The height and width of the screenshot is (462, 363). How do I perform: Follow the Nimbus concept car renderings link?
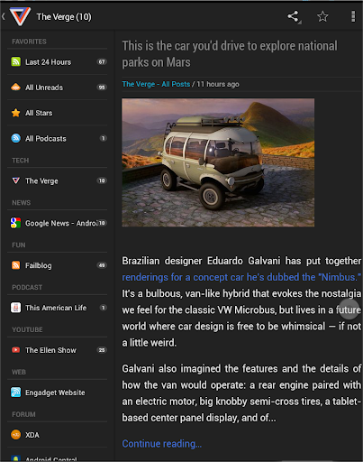(241, 277)
